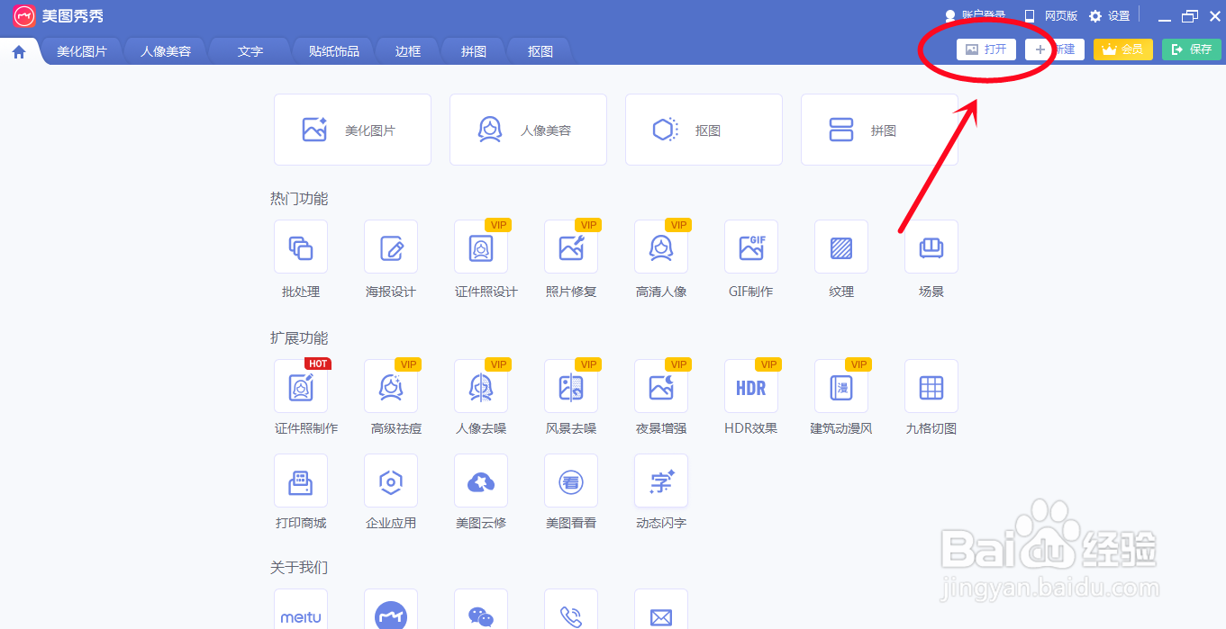The height and width of the screenshot is (629, 1226).
Task: Click the phone contact icon
Action: (571, 610)
